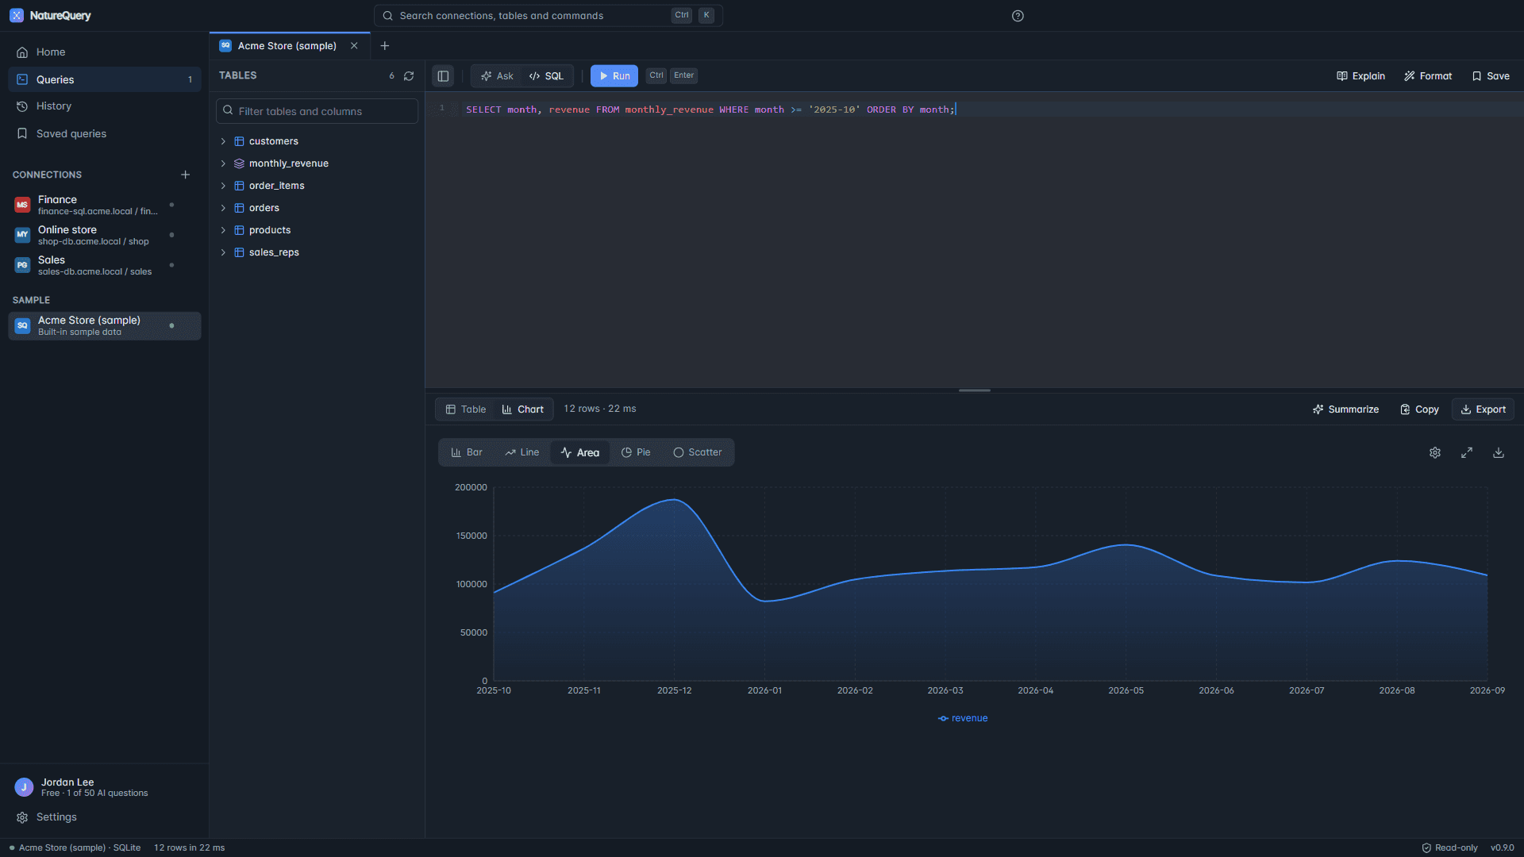Expand the customers table

223,141
